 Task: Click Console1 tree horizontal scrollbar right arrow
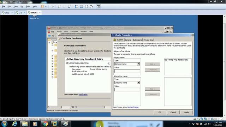coord(71,107)
